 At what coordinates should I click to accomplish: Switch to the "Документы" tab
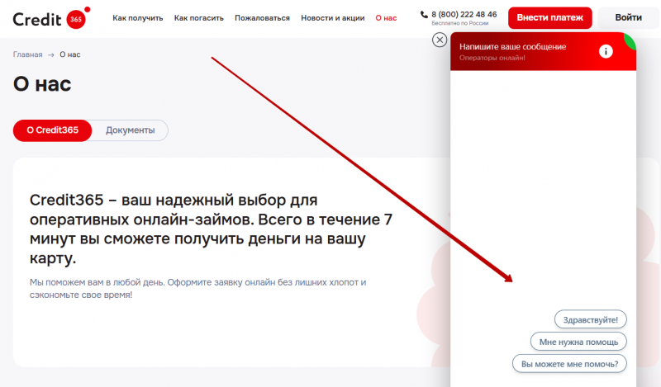pyautogui.click(x=131, y=130)
